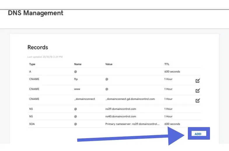Screen dimensions: 229x151
Task: Click the 1 Hour TTL of www record
Action: 168,89
